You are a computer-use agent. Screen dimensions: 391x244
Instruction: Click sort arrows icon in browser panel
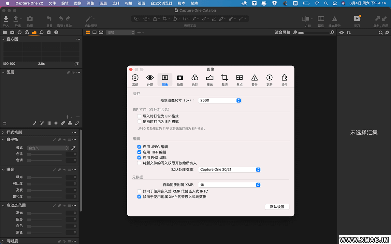(x=349, y=33)
